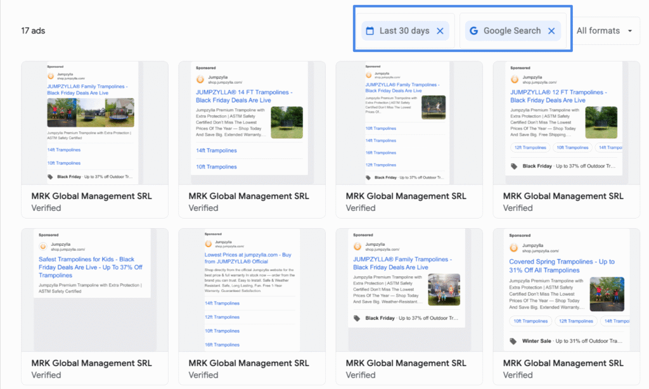Clear the Google Search filter chip
Screen dimensions: 649x389
[551, 31]
